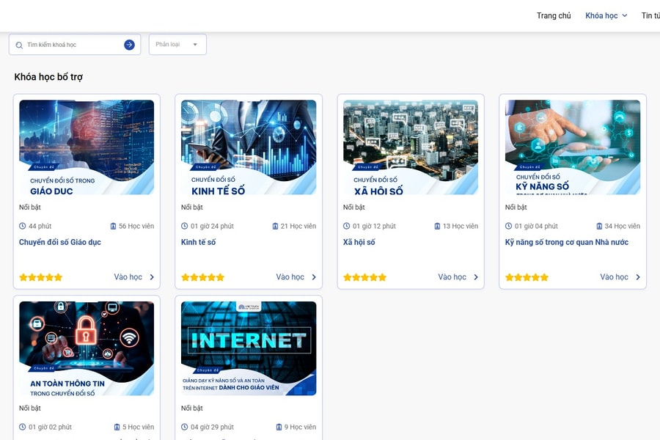660x440 pixels.
Task: Click student icon on An toàn thông tin card
Action: 117,427
